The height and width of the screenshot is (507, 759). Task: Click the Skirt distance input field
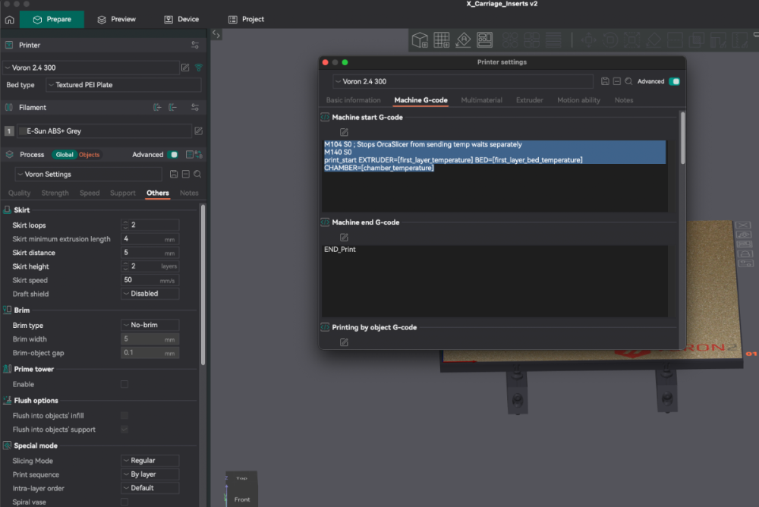point(150,253)
